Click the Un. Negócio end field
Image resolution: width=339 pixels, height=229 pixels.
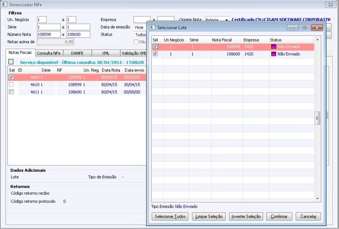[x=71, y=19]
